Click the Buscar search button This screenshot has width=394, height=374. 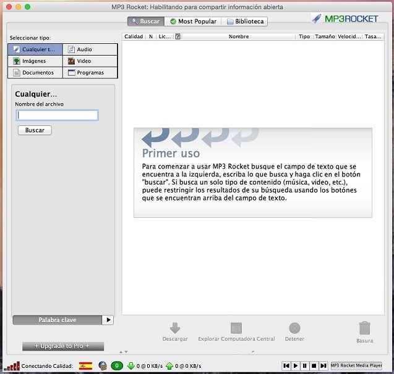[35, 130]
